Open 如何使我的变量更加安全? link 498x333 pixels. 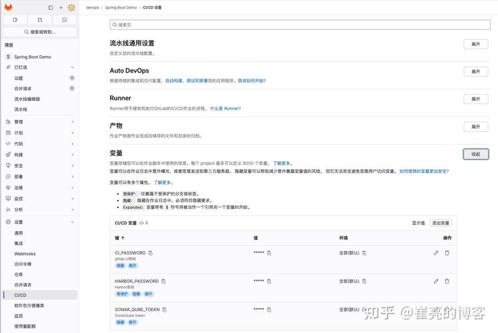(424, 171)
